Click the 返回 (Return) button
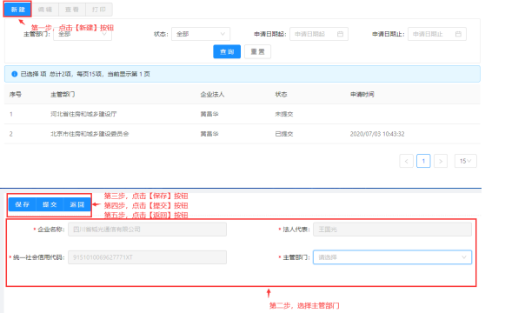The image size is (505, 313). click(x=77, y=204)
